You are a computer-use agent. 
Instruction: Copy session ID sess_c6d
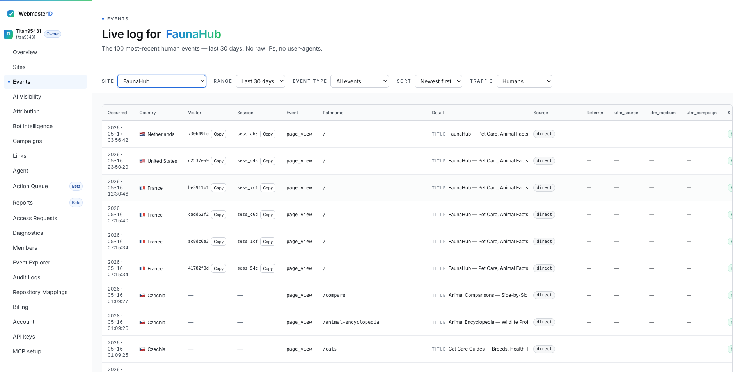pyautogui.click(x=268, y=215)
